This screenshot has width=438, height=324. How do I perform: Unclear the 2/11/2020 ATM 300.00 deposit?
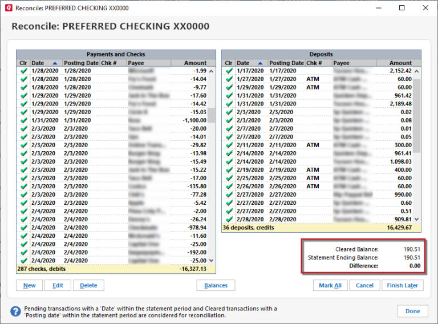coord(229,145)
